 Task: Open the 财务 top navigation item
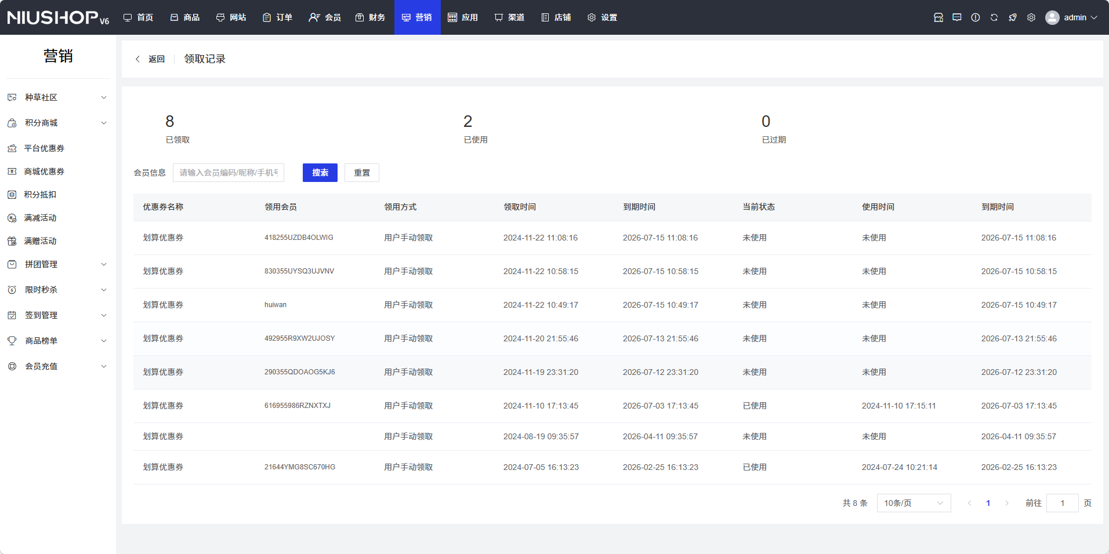tap(370, 17)
